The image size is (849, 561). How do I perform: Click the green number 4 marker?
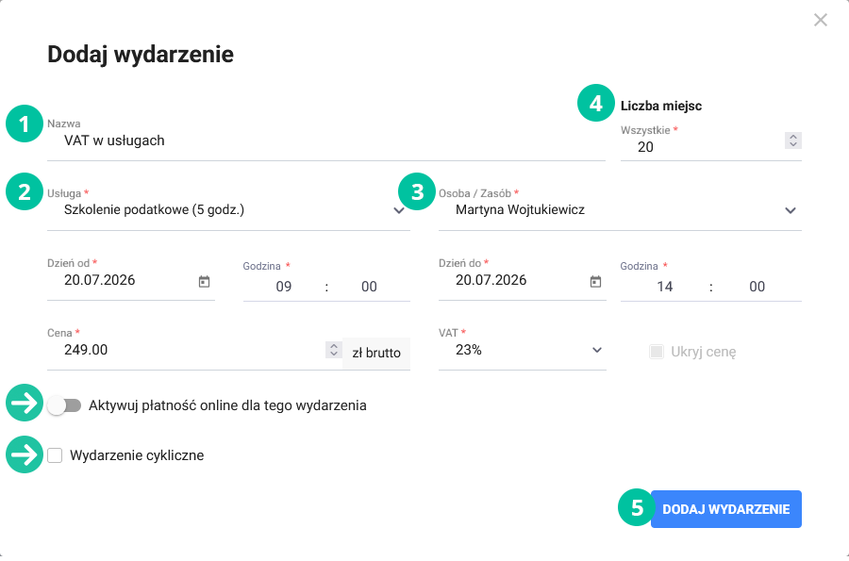coord(596,103)
